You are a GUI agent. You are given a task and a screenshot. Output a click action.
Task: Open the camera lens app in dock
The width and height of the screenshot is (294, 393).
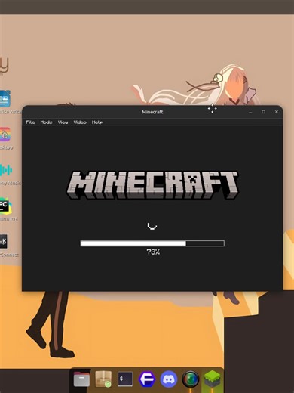coord(191,379)
